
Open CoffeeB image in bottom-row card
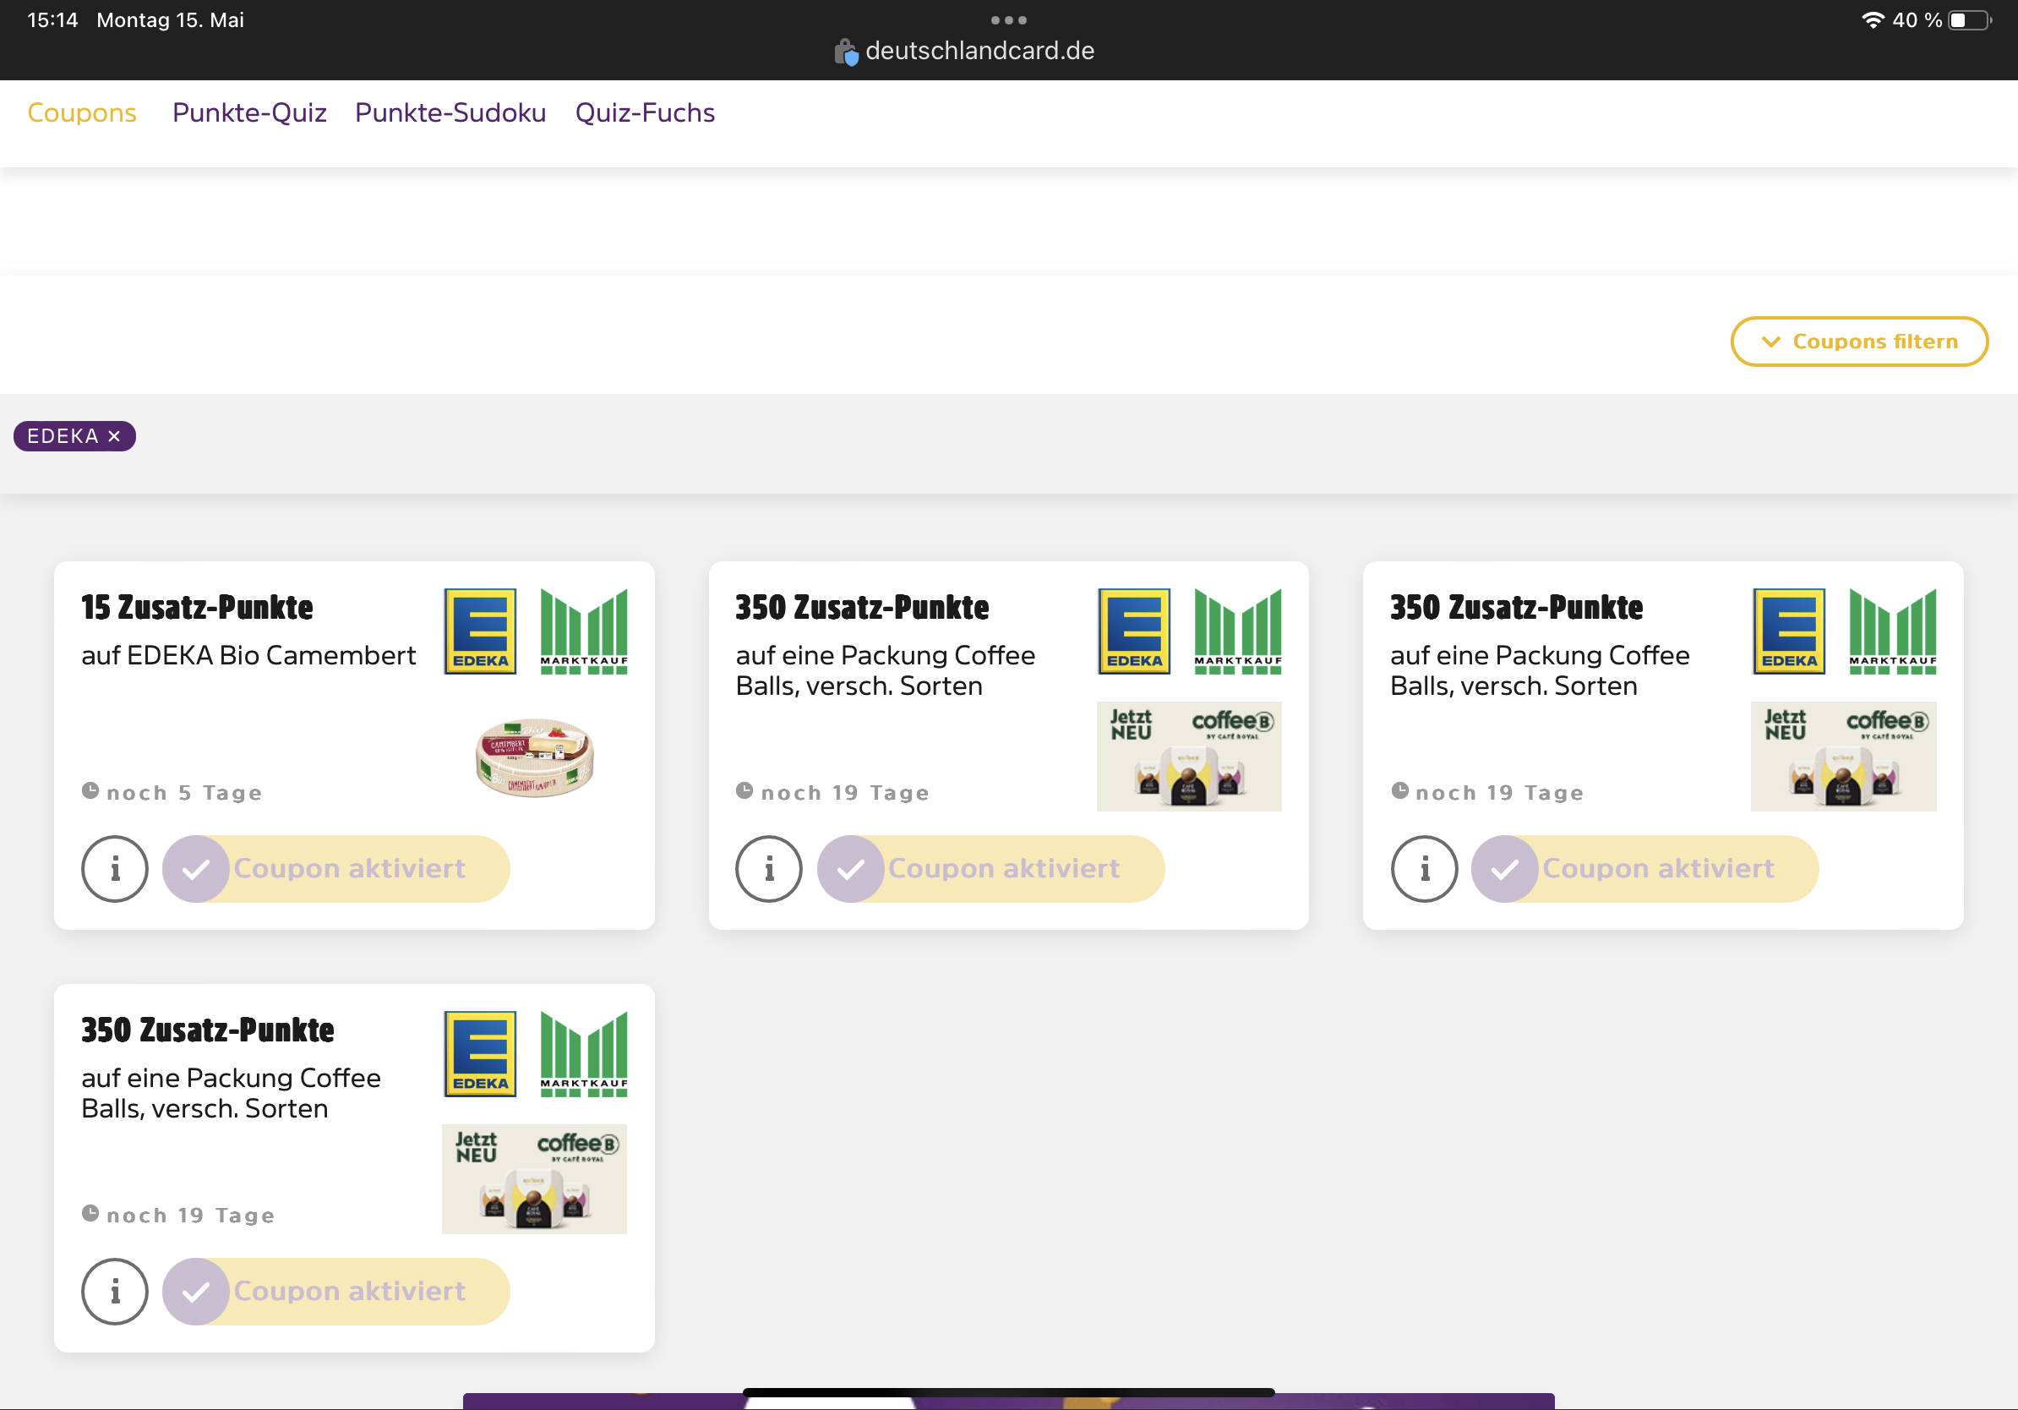click(534, 1179)
